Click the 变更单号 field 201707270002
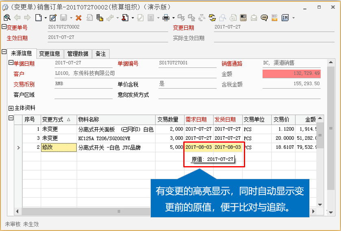This screenshot has width=341, height=231. pyautogui.click(x=108, y=27)
